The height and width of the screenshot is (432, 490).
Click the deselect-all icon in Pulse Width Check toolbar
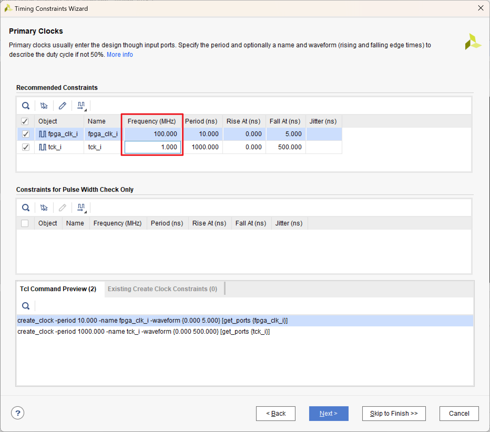coord(44,208)
